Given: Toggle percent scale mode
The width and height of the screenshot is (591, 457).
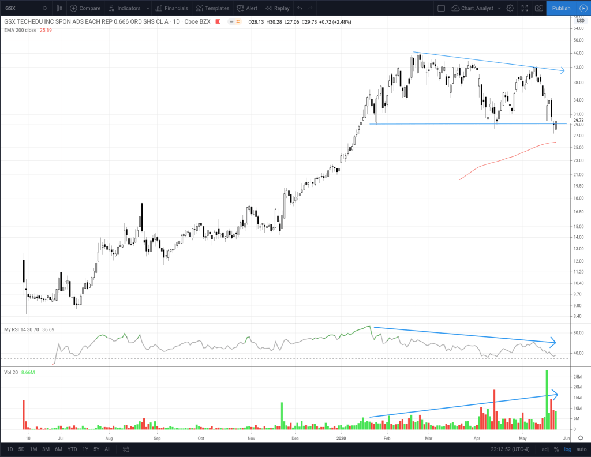Looking at the screenshot, I should pyautogui.click(x=556, y=449).
